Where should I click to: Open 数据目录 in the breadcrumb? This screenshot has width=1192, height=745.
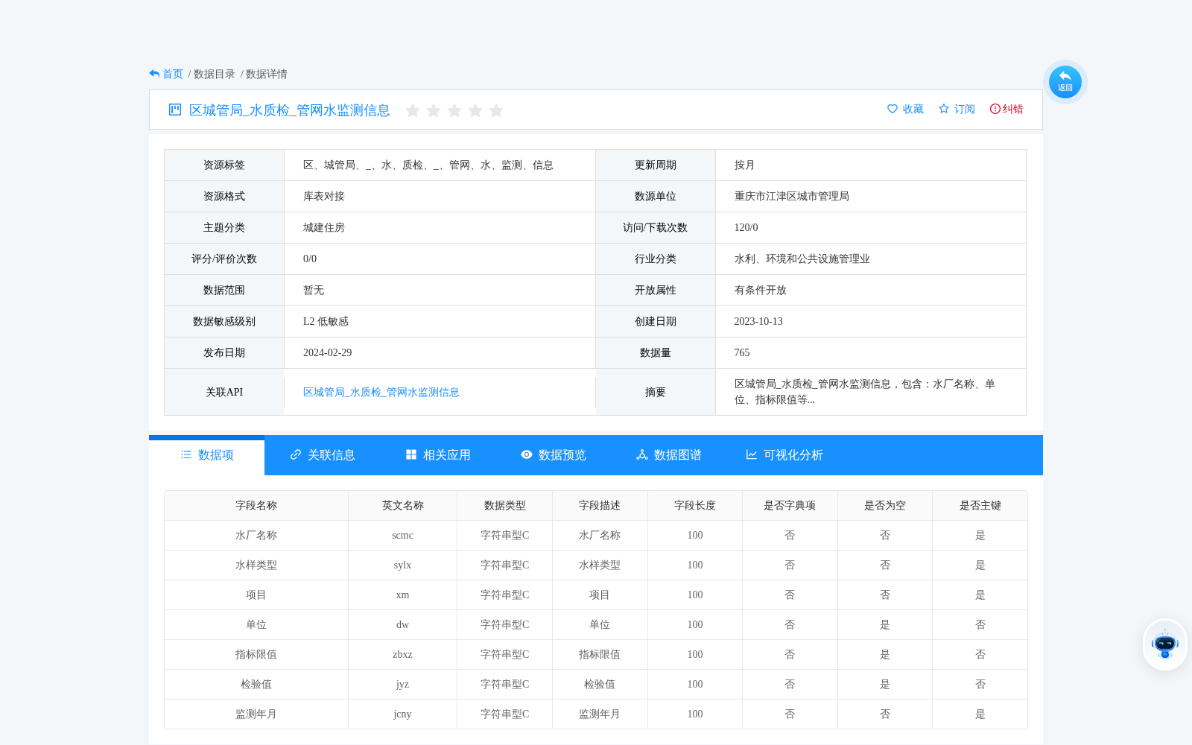coord(215,74)
